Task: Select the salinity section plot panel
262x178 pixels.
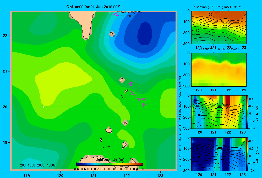Action: 219,69
